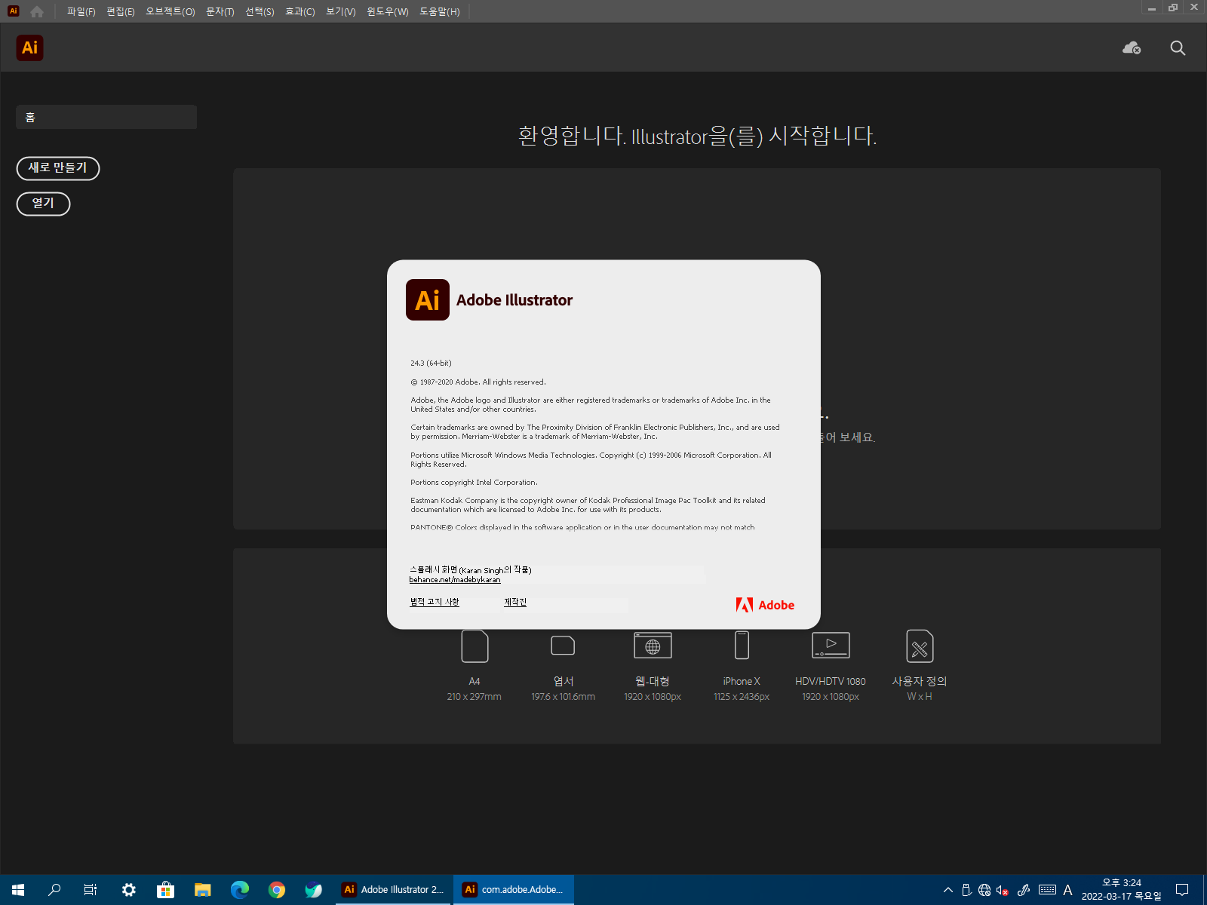Open Windows taskbar search
The width and height of the screenshot is (1207, 905).
coord(54,890)
